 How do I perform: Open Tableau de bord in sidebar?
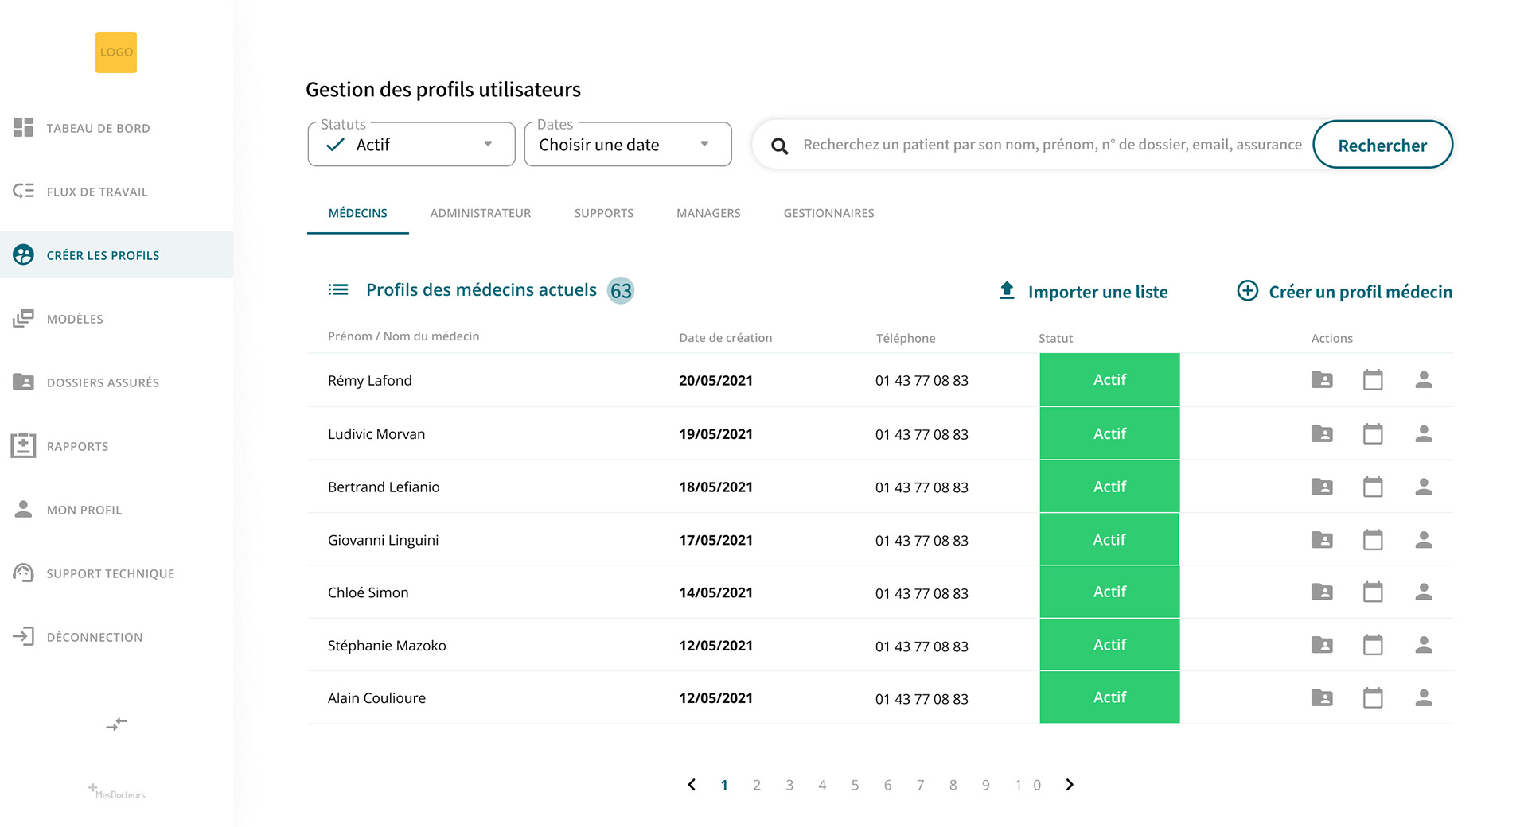[x=116, y=128]
